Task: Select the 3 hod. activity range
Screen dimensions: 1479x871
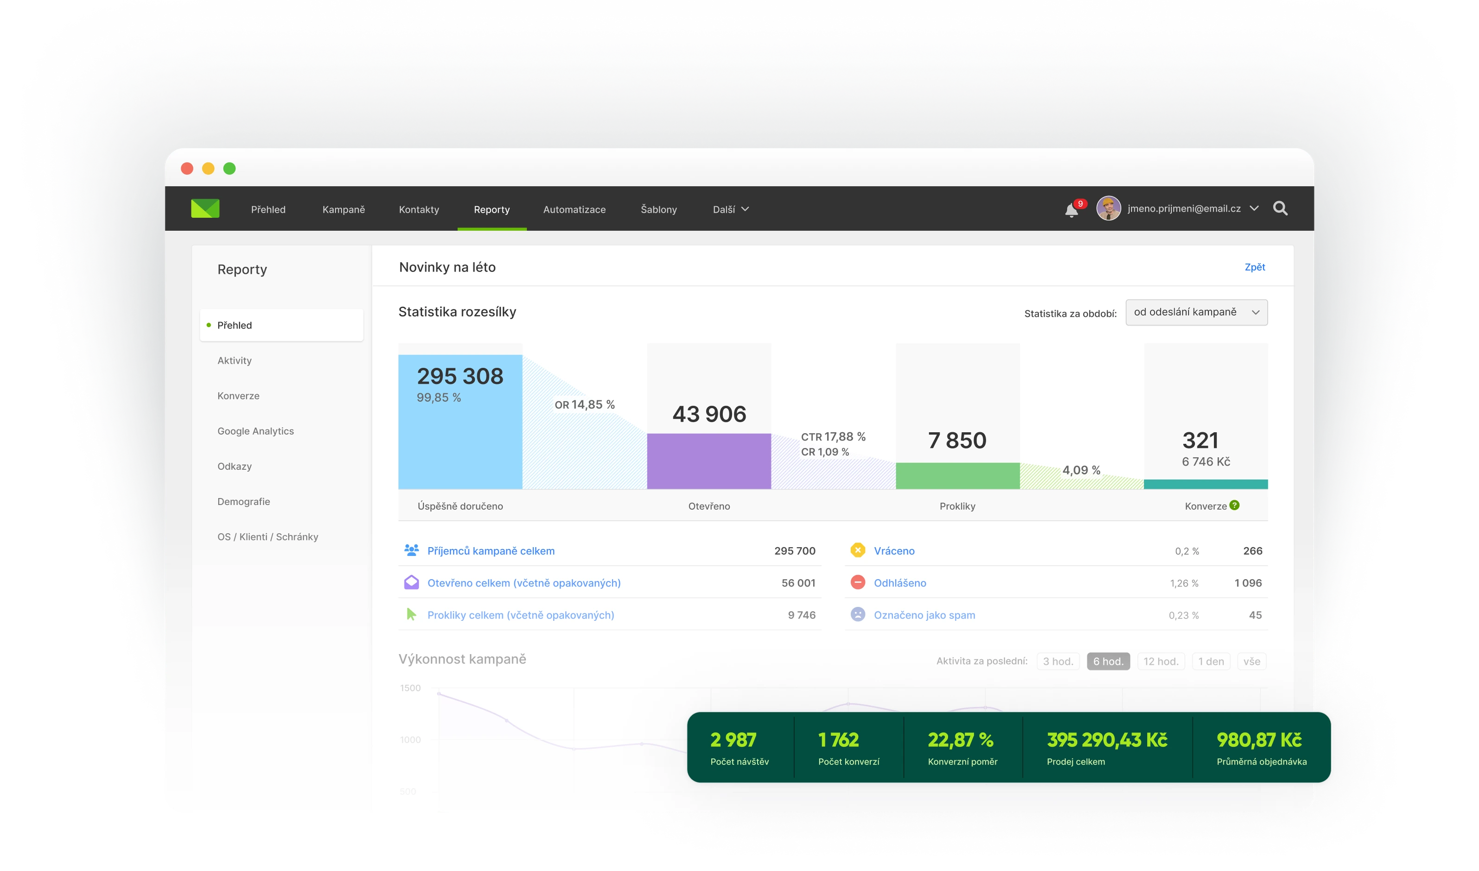Action: pos(1058,662)
